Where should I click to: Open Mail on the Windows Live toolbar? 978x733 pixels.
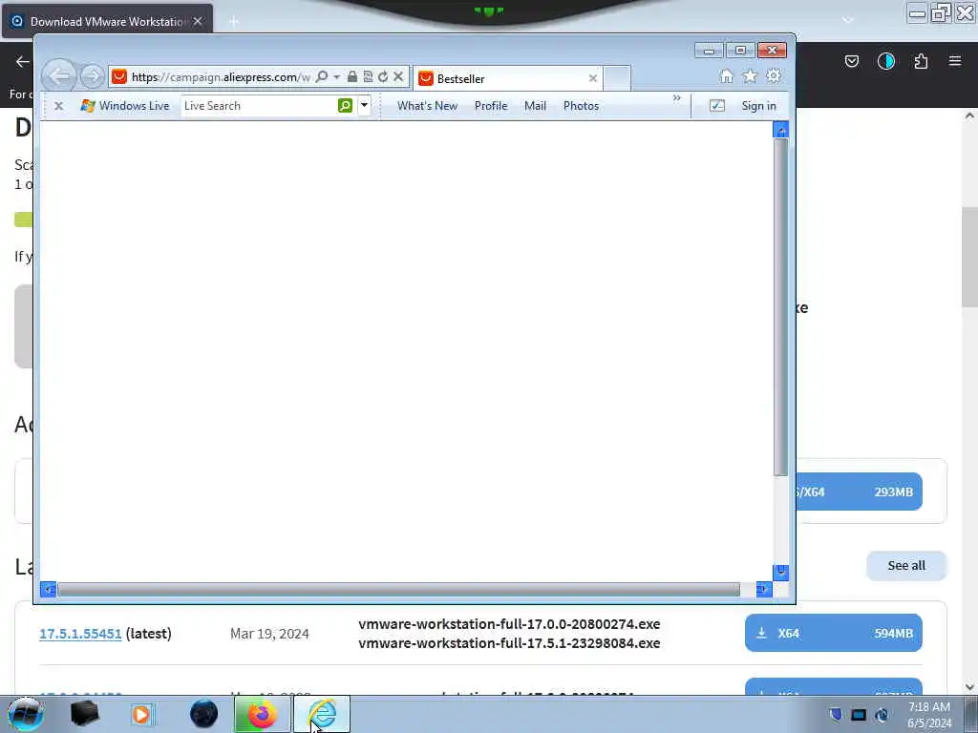[535, 106]
